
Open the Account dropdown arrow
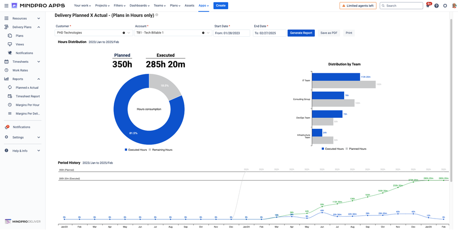click(x=208, y=33)
